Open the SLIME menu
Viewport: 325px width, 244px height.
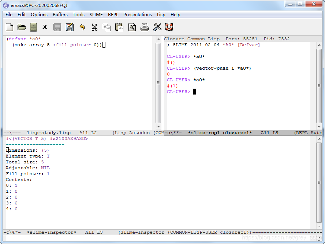click(x=96, y=15)
